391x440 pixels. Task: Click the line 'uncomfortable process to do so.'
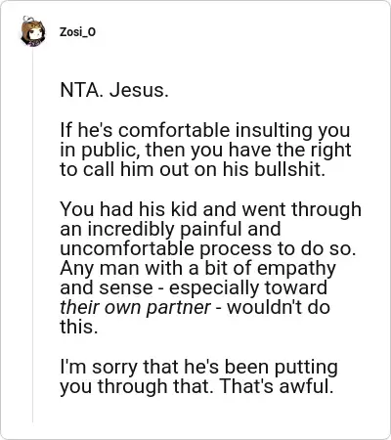point(207,248)
